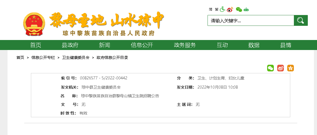Select category text 卫生、计划生育、妇女儿童
This screenshot has width=317, height=135.
tap(221, 78)
